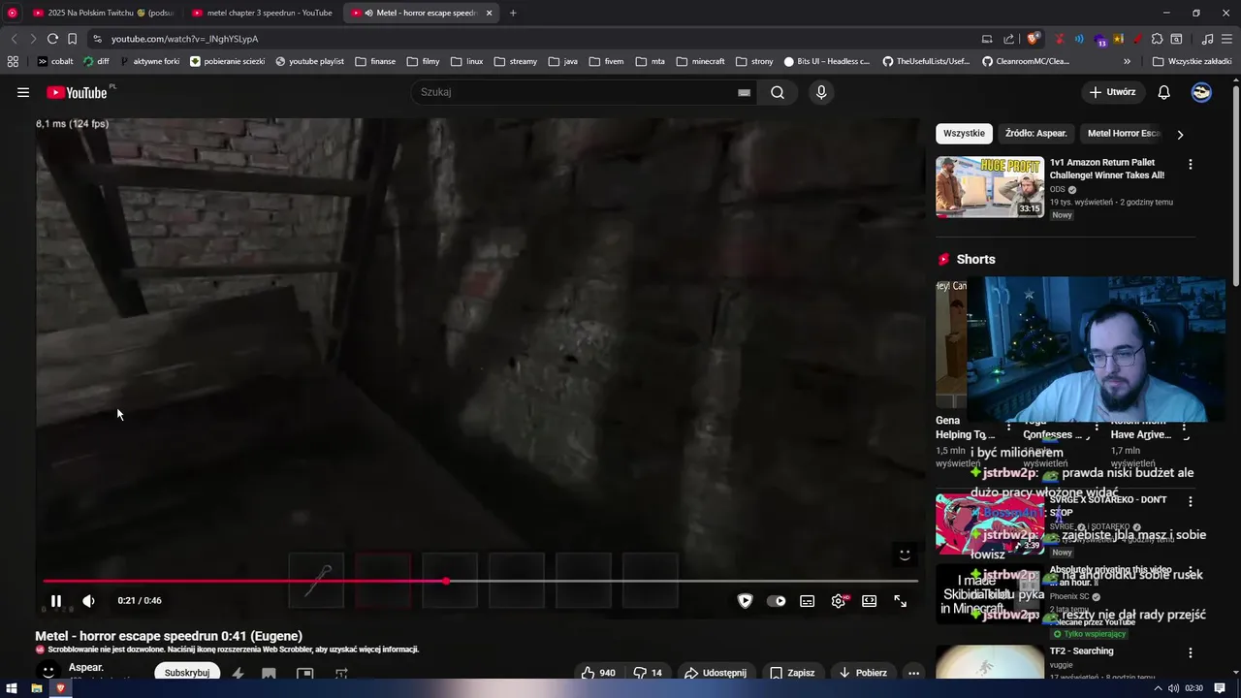Click the magnifier search button

778,92
